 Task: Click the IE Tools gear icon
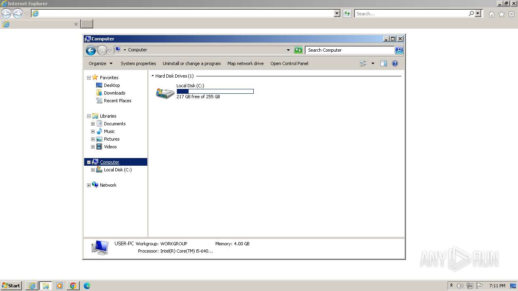tap(512, 14)
